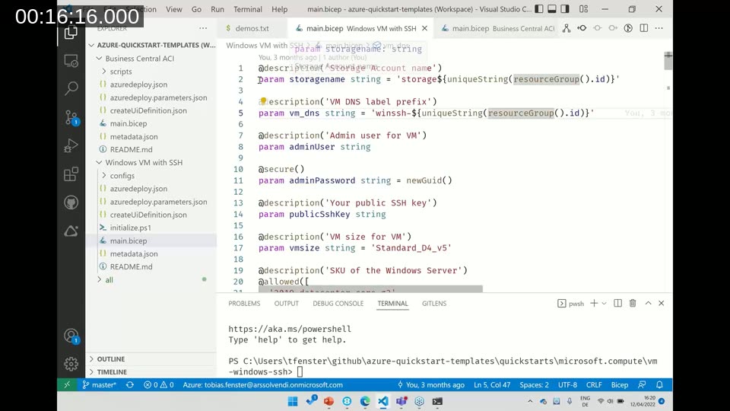Toggle file blame annotations icon

(628, 28)
